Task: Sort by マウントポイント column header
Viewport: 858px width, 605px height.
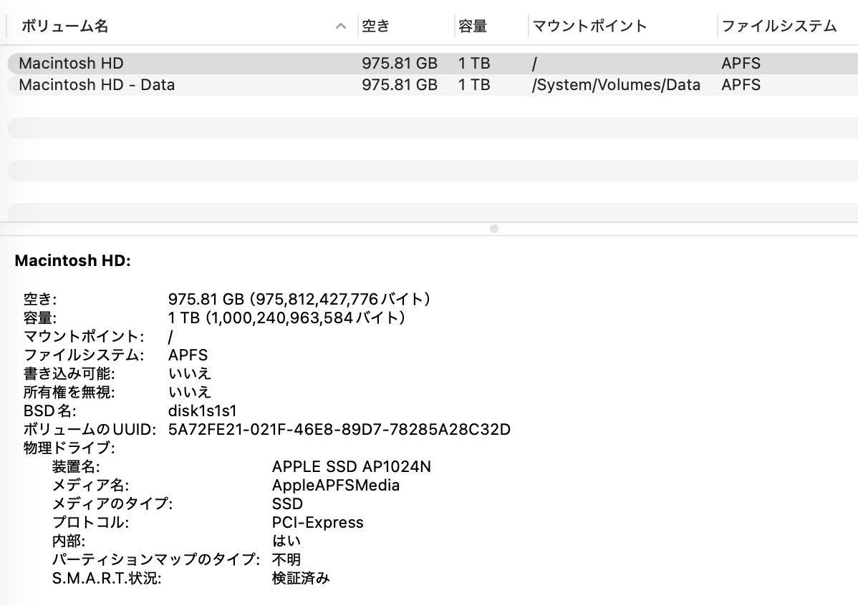Action: click(x=589, y=26)
